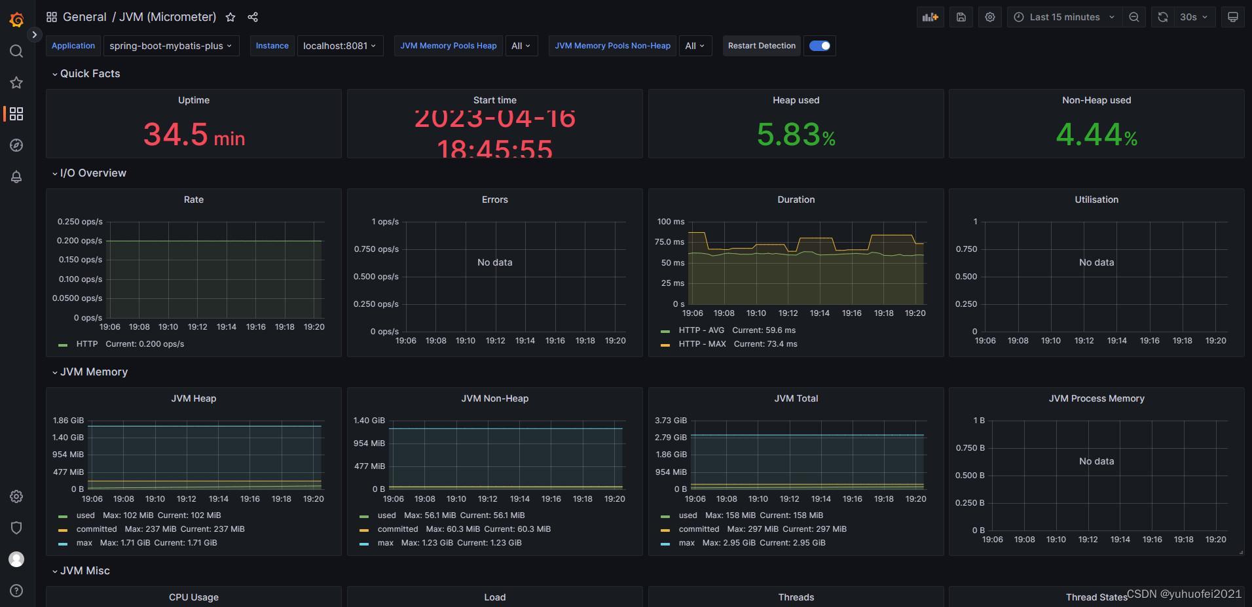This screenshot has height=607, width=1252.
Task: Open JVM Non-Heap panel title menu
Action: point(494,398)
